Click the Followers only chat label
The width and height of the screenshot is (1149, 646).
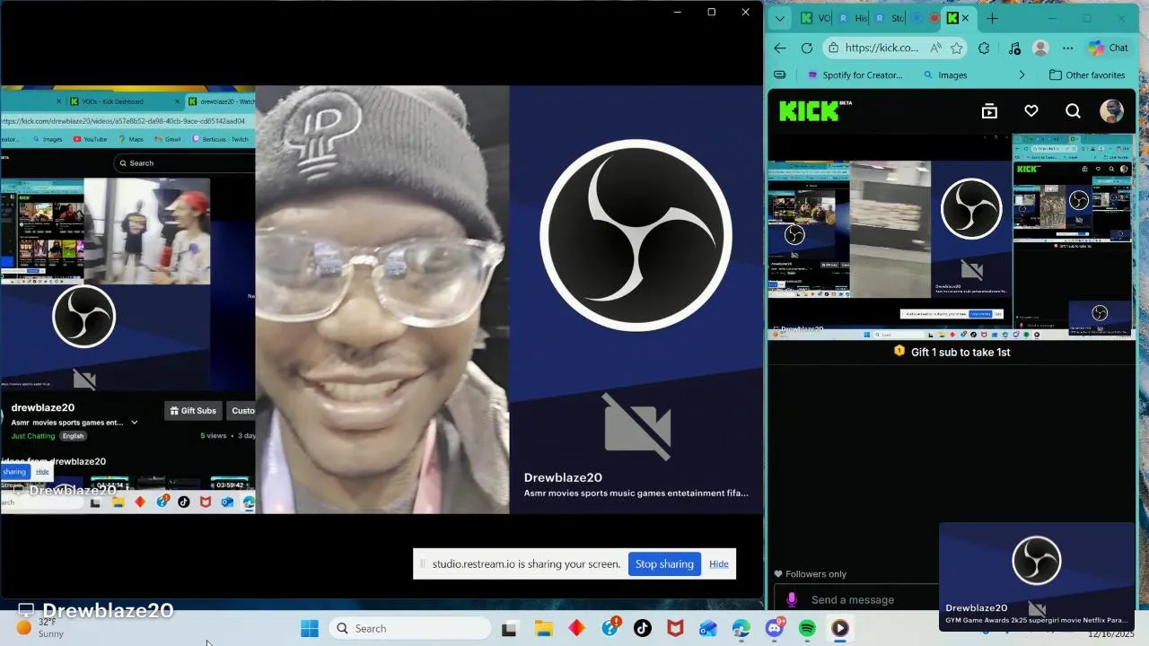pos(810,574)
